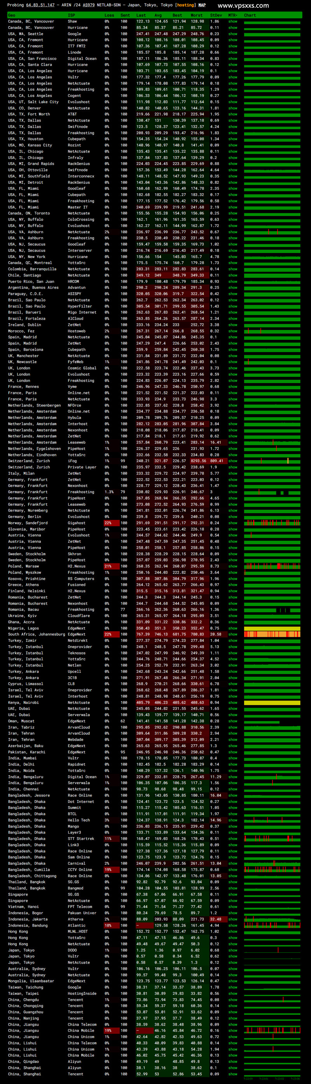This screenshot has width=311, height=1084.
Task: Show MTR for San Francisco Digital Ocean row
Action: [x=232, y=59]
